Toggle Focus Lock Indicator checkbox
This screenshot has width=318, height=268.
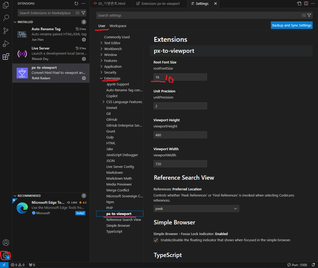[156, 240]
